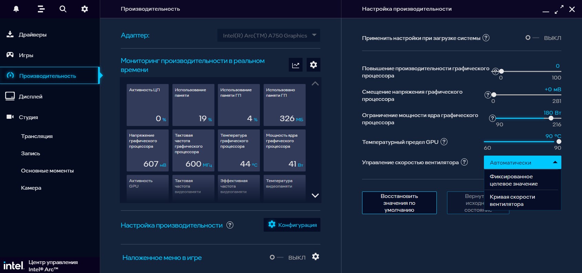
Task: Select Фиксированное целевое значение option
Action: click(x=522, y=180)
